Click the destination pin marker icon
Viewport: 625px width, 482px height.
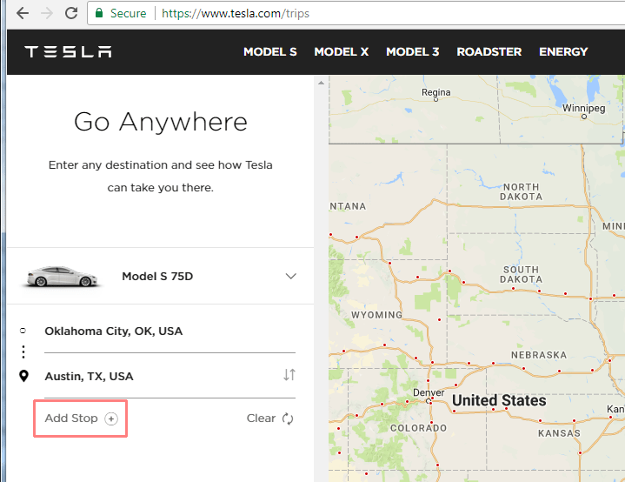tap(24, 376)
